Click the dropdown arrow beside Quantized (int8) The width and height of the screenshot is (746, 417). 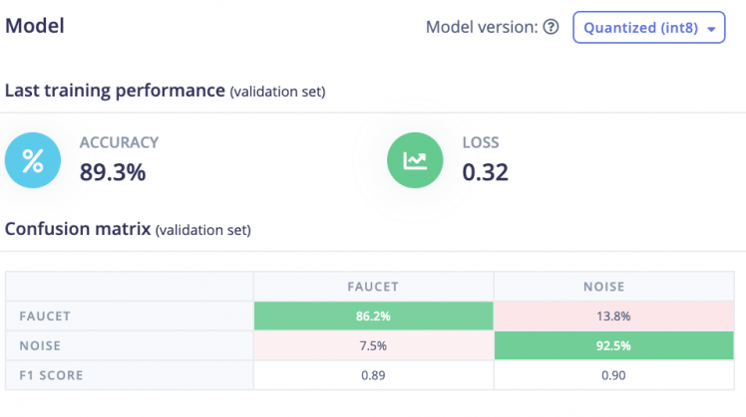pyautogui.click(x=710, y=29)
